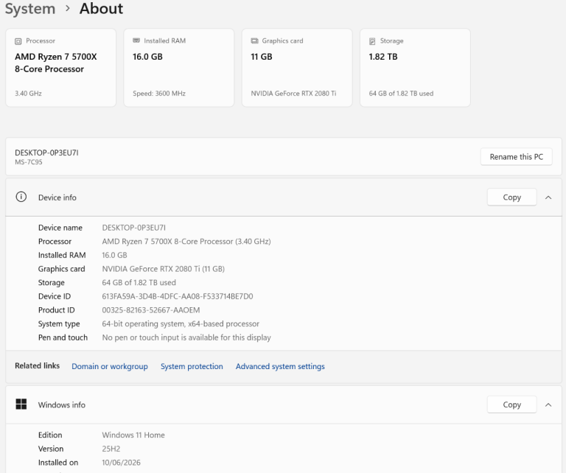Click the Windows 11 Home edition value

(x=133, y=435)
